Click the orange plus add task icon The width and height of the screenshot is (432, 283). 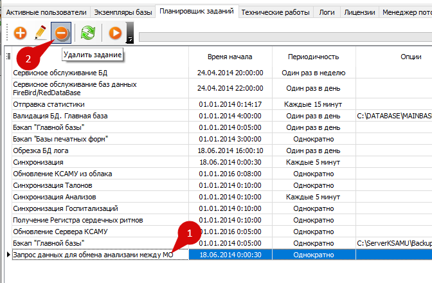20,32
